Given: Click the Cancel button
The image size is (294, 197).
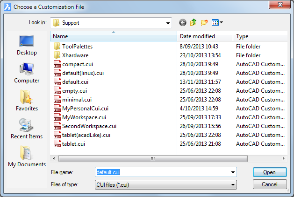Looking at the screenshot, I should tap(270, 184).
